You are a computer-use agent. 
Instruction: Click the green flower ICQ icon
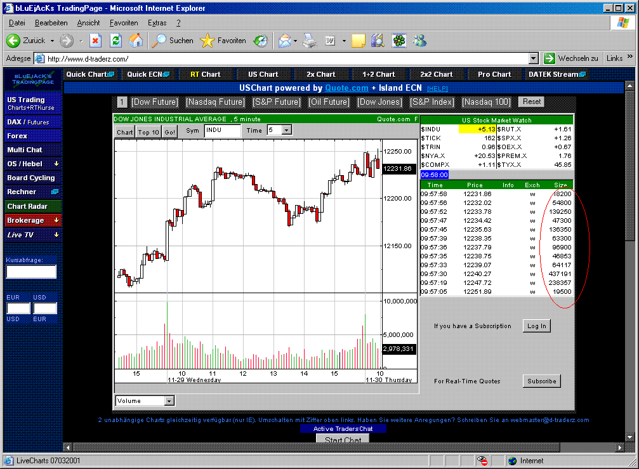point(399,41)
